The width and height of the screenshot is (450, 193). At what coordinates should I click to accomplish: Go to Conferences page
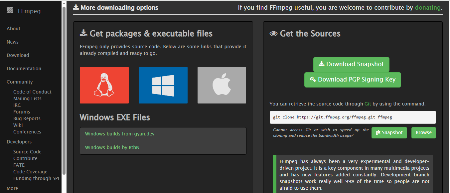pyautogui.click(x=27, y=132)
